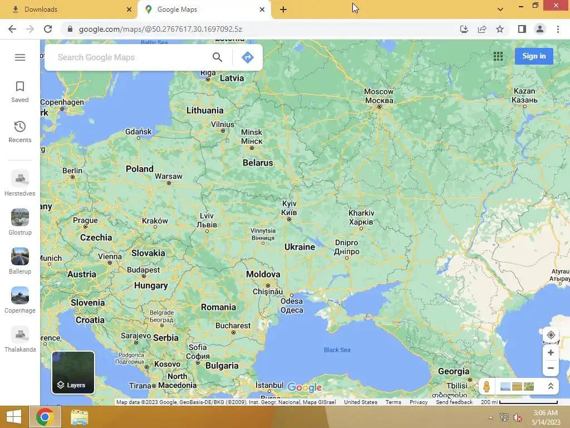This screenshot has width=570, height=428.
Task: Install Google Maps app from address bar
Action: [x=464, y=29]
